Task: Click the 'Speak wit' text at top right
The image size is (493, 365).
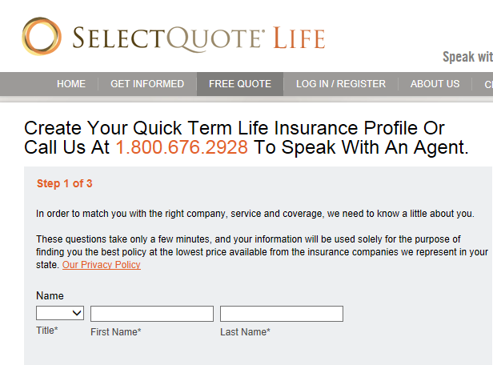Action: tap(467, 57)
